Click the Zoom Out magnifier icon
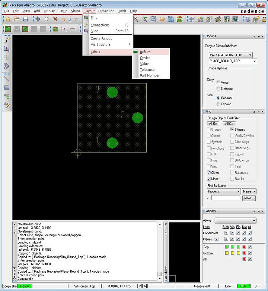The height and width of the screenshot is (291, 268). tap(136, 19)
